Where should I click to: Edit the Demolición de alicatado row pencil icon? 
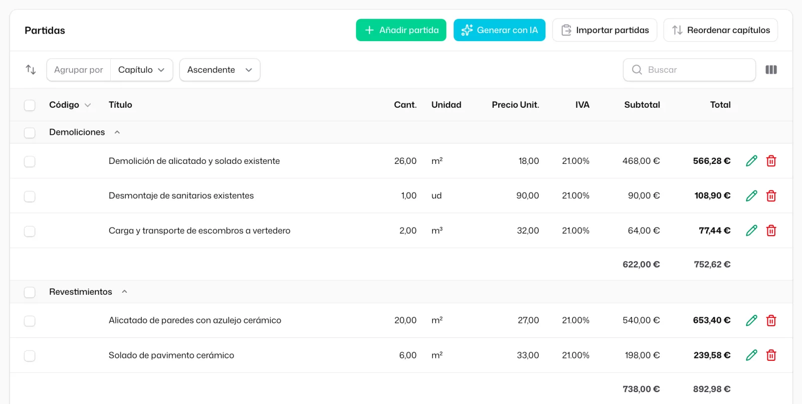(751, 161)
